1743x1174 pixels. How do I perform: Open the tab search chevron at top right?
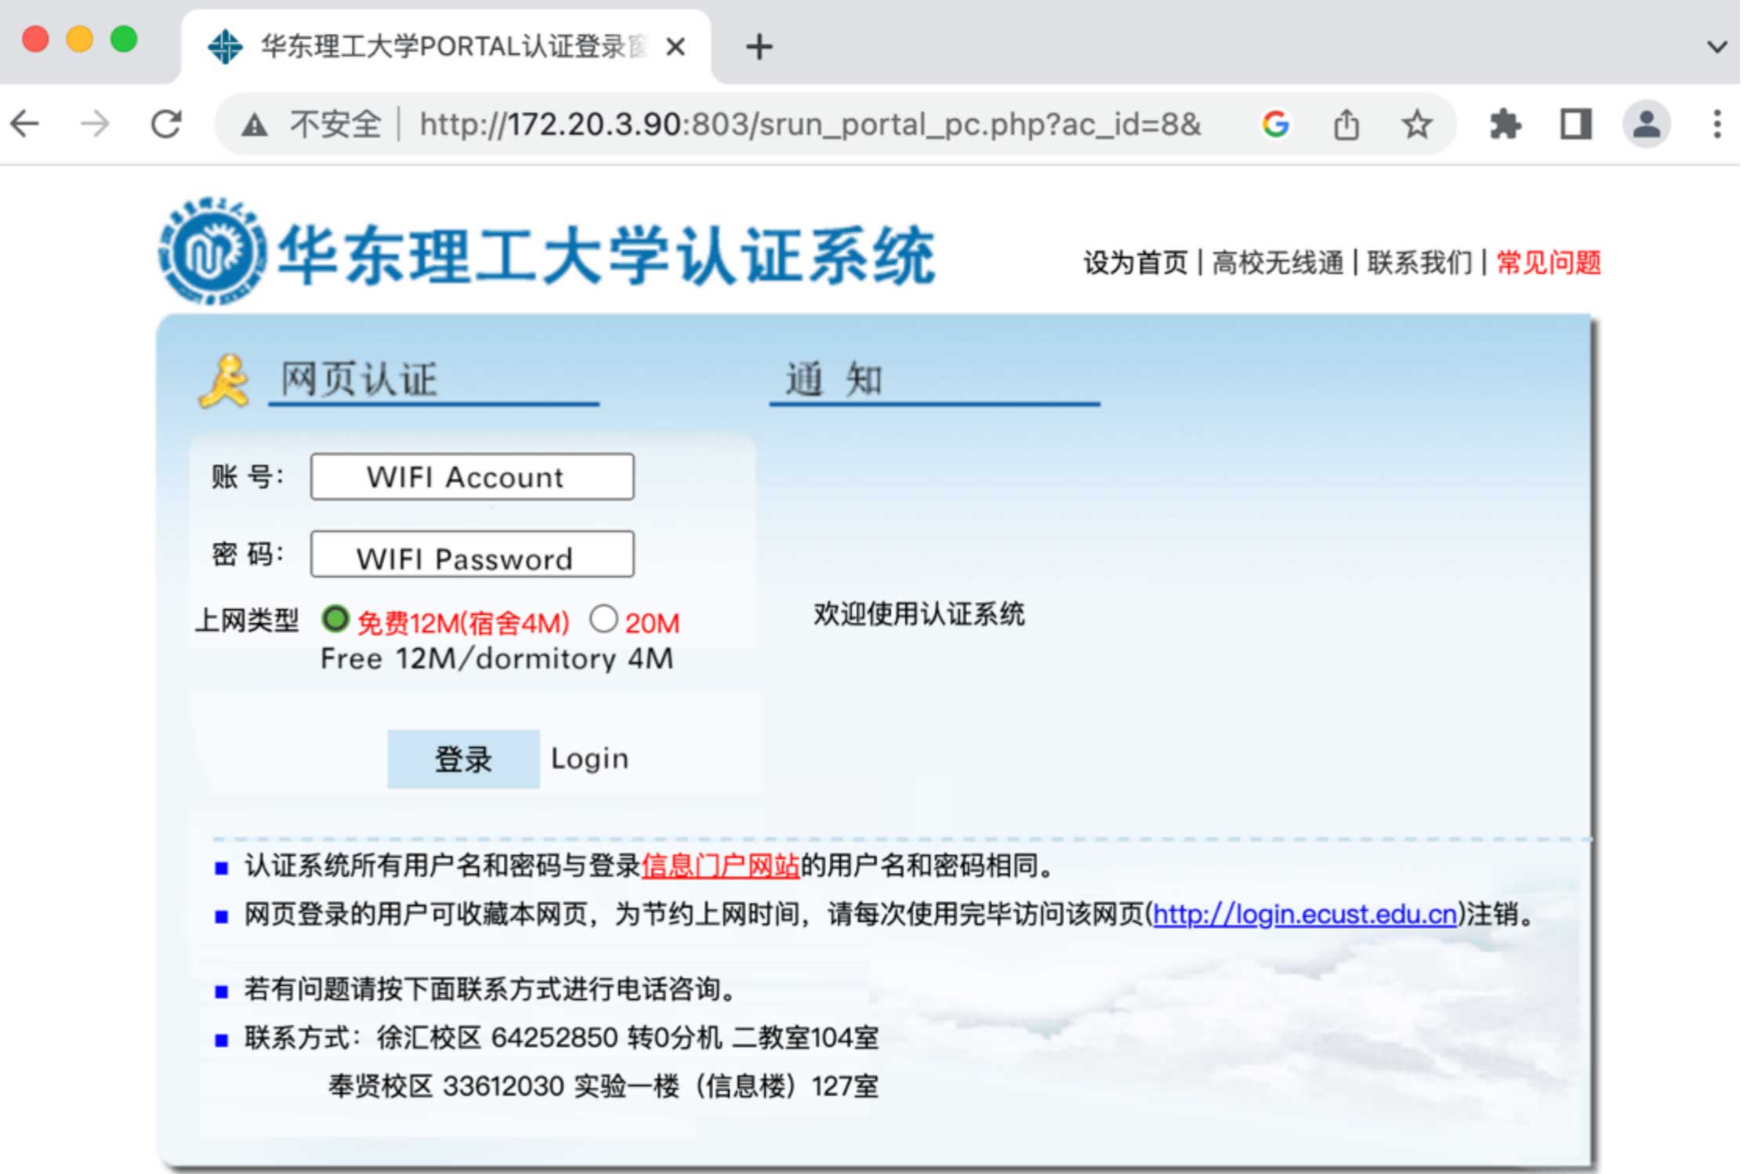1716,45
